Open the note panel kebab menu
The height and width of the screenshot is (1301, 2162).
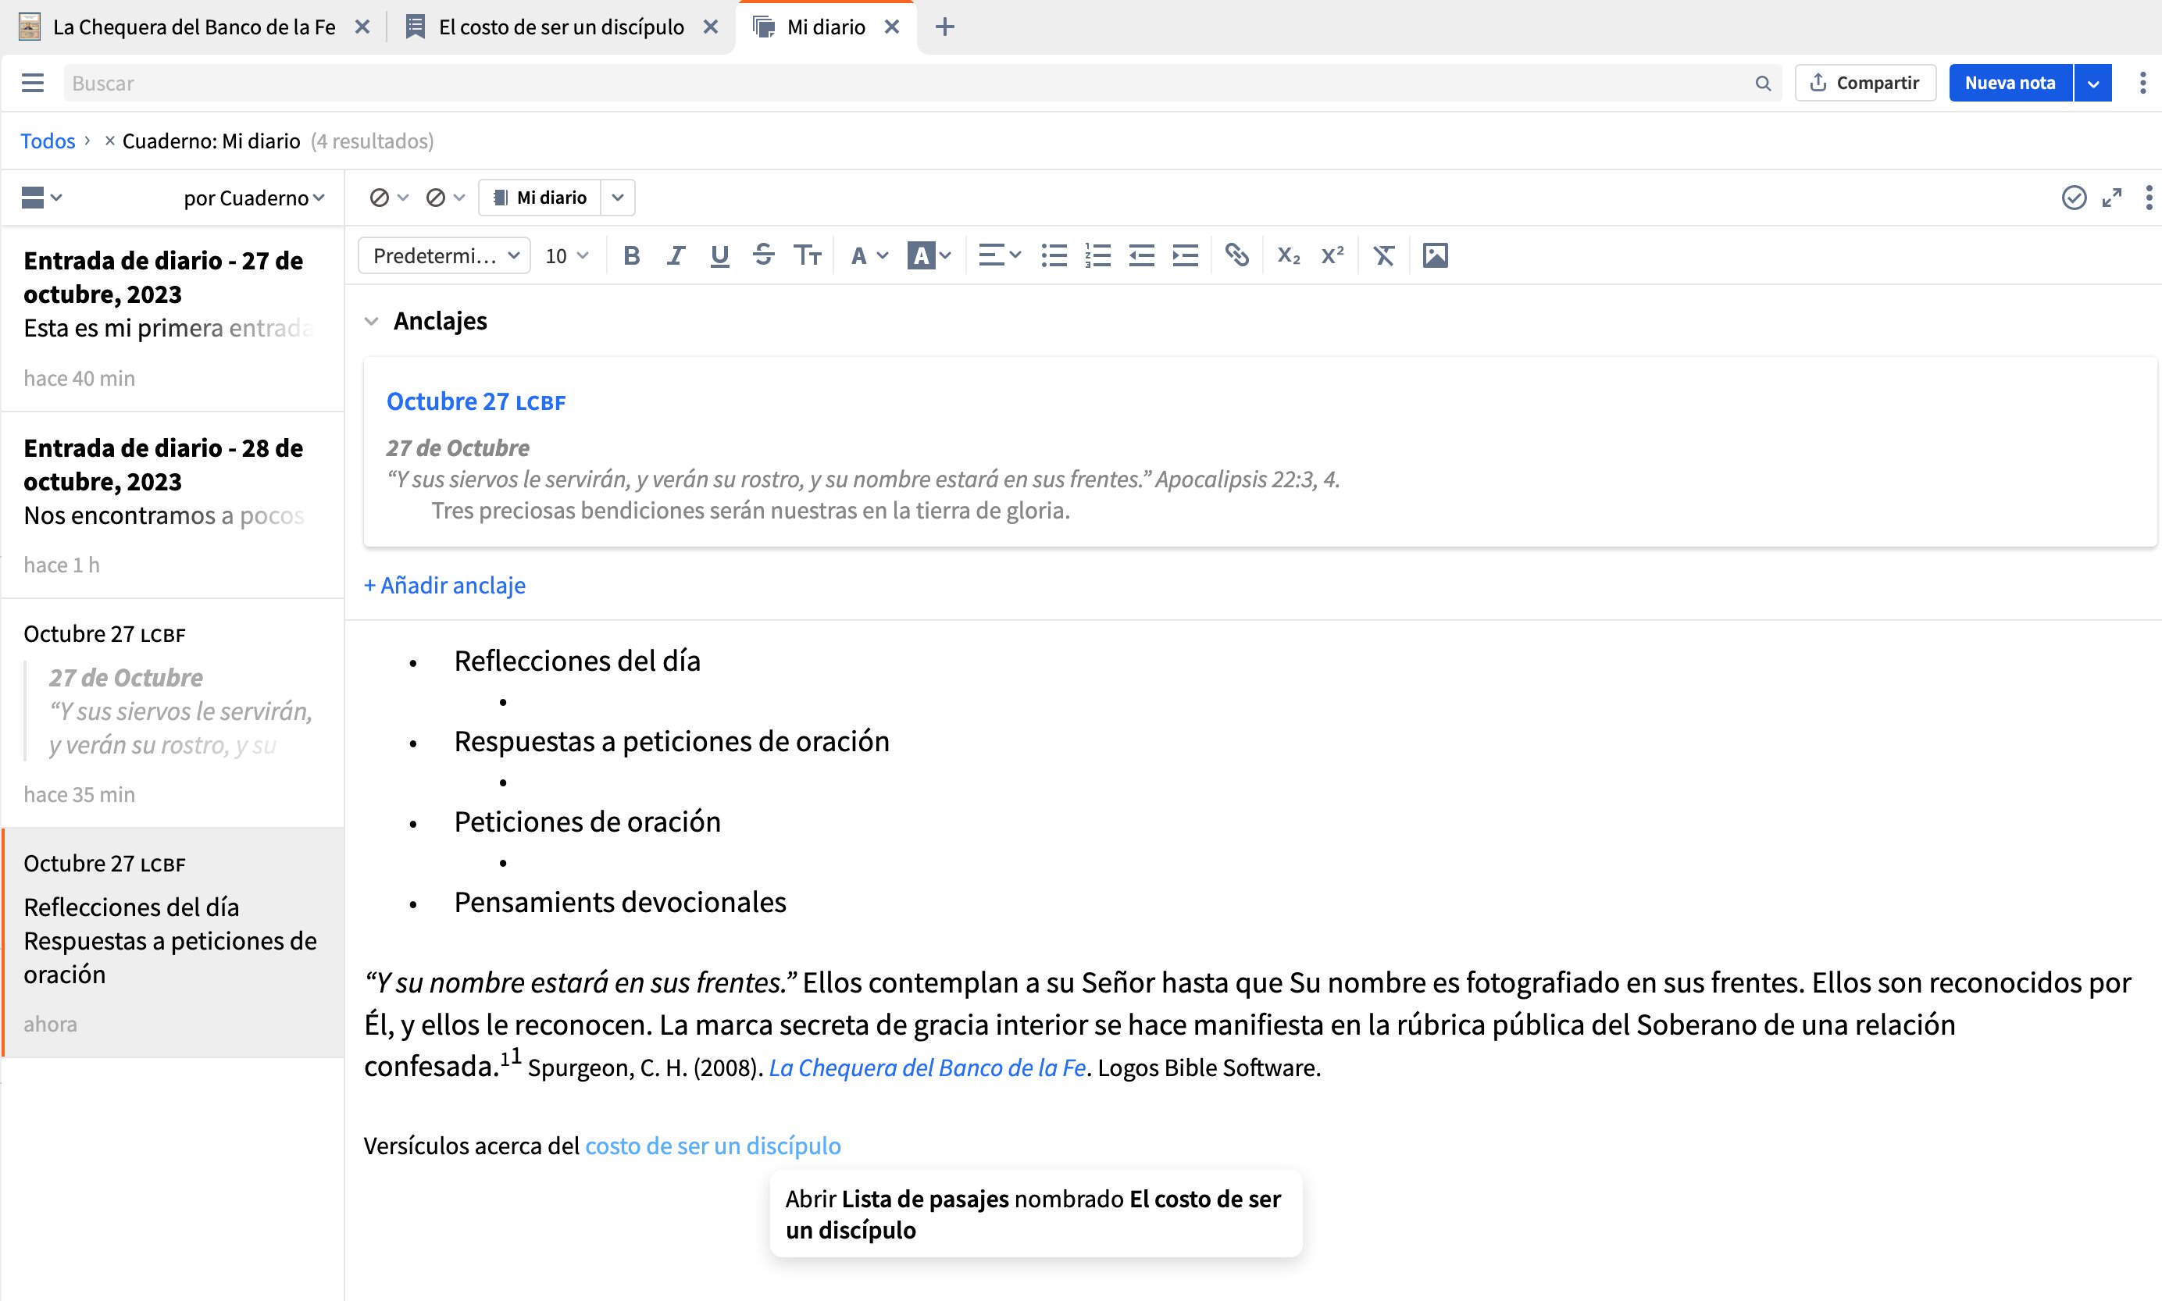(x=2149, y=198)
